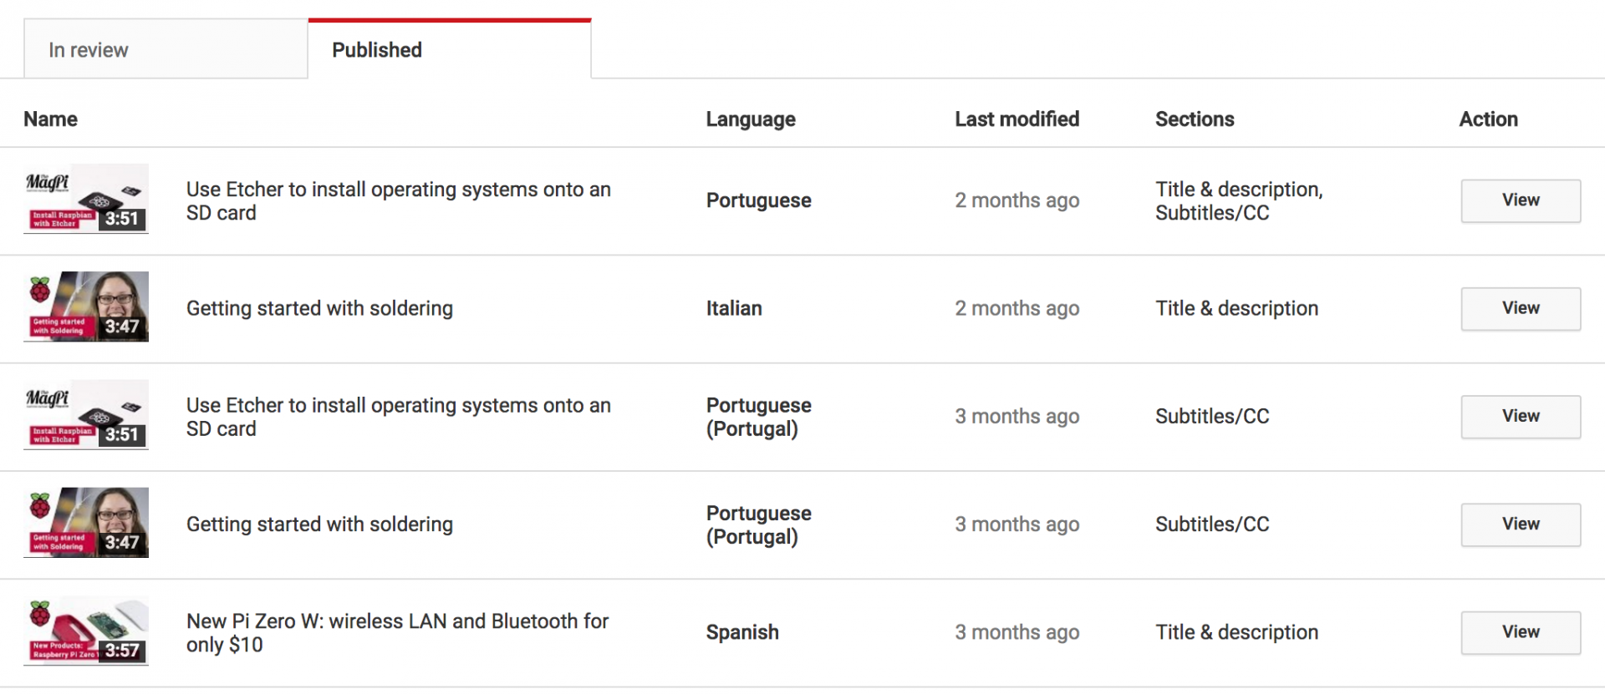
Task: Click the New Pi Zero W title link
Action: [x=397, y=632]
